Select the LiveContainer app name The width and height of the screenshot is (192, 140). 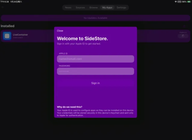(x=20, y=35)
